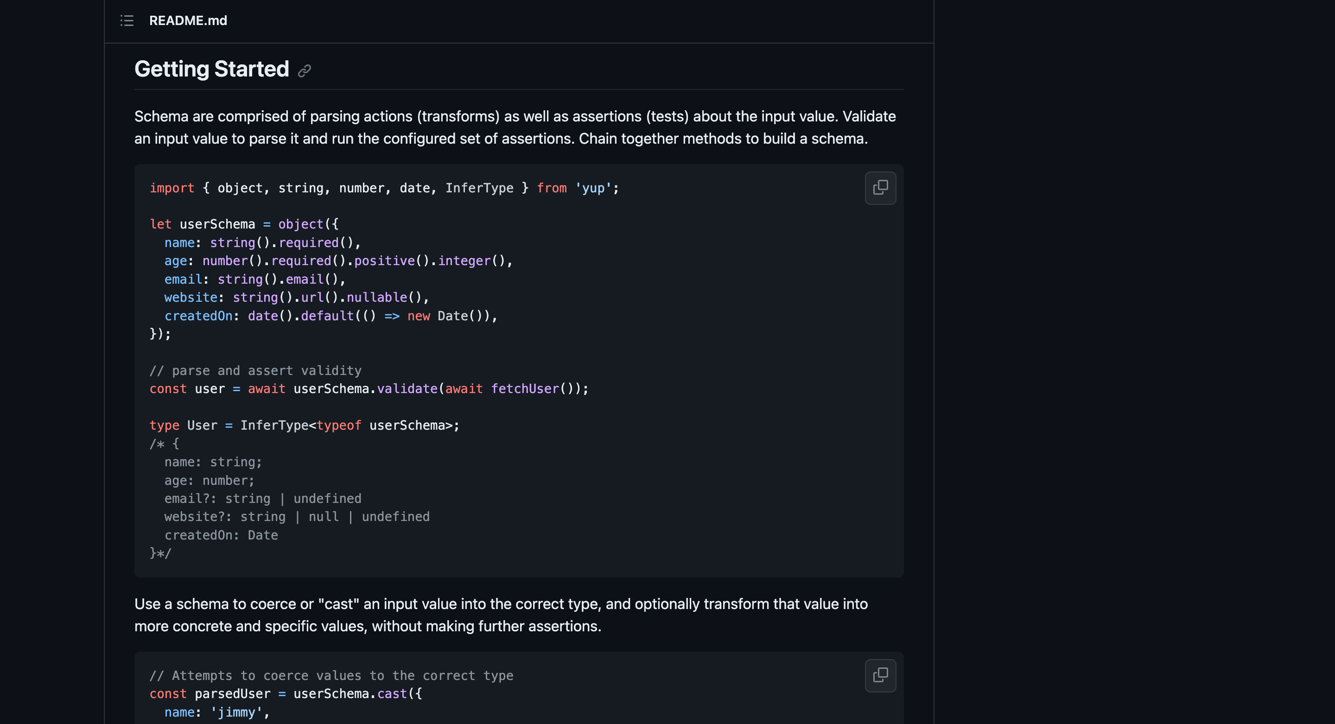Copy the userSchema import code block

coord(880,188)
